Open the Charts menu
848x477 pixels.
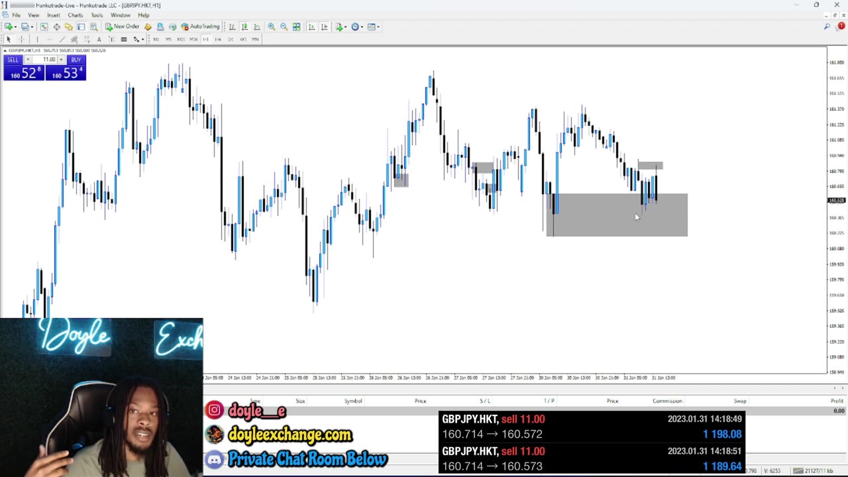(76, 15)
